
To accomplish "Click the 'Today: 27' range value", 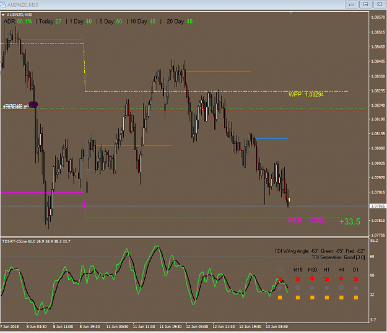I will pyautogui.click(x=50, y=22).
